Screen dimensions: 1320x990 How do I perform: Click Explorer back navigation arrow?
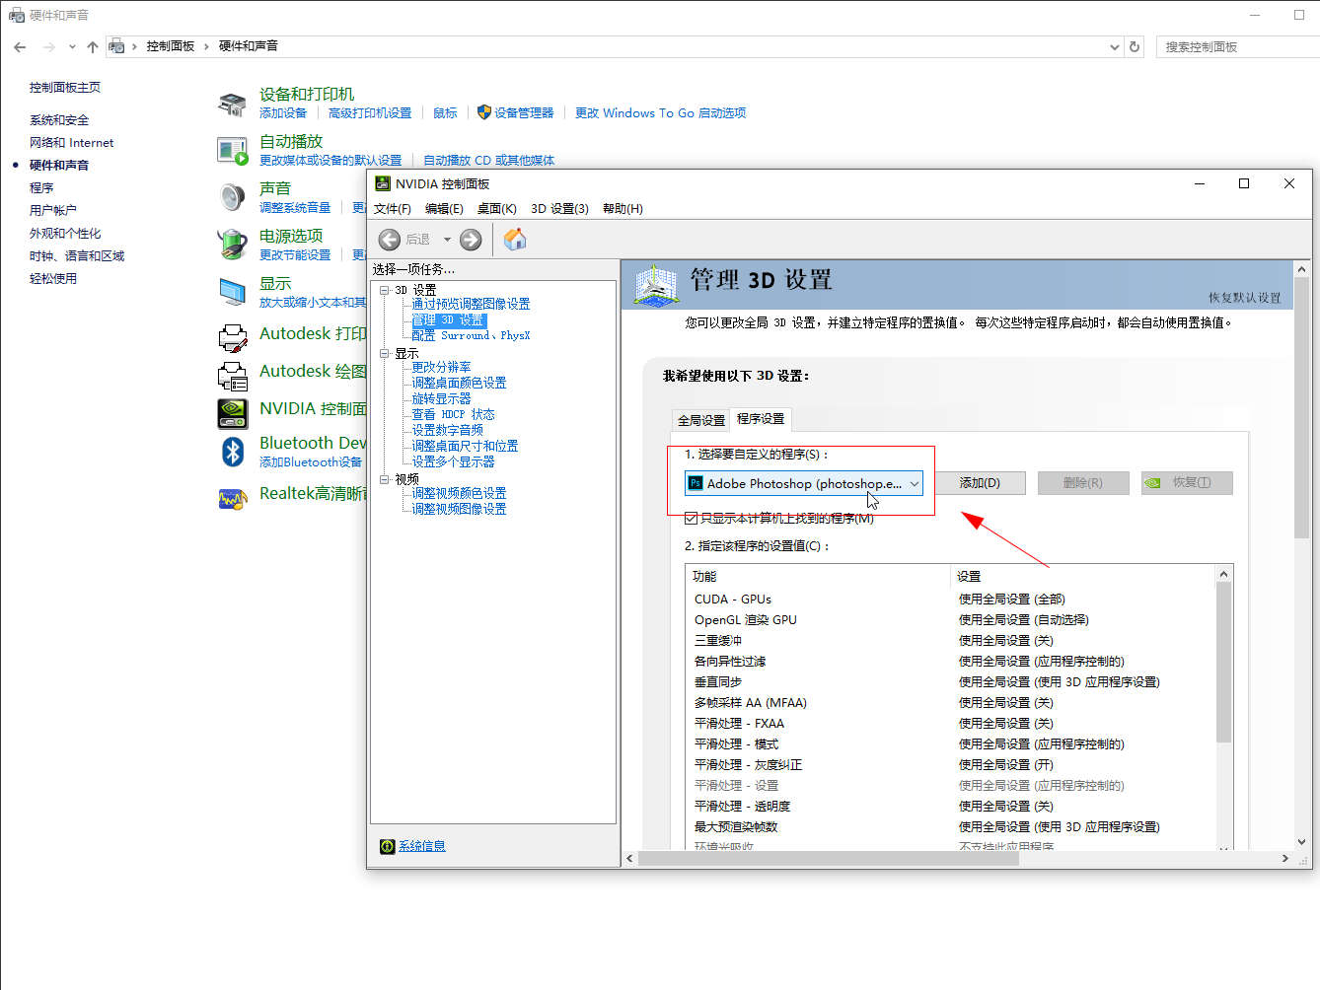pyautogui.click(x=20, y=46)
